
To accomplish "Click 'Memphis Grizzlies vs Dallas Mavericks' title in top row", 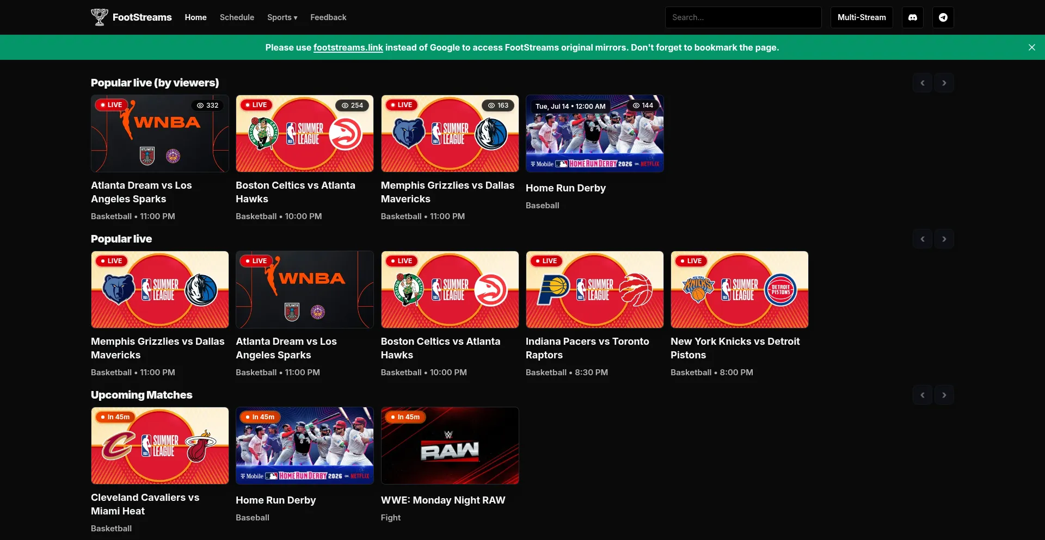I will (x=447, y=193).
